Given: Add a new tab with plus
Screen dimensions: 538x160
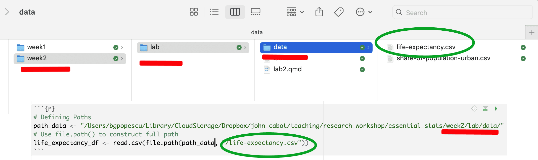Looking at the screenshot, I should pyautogui.click(x=532, y=32).
